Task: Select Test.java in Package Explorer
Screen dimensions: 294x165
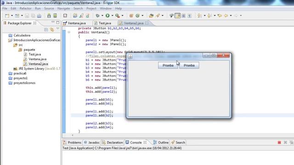Action: pos(33,54)
